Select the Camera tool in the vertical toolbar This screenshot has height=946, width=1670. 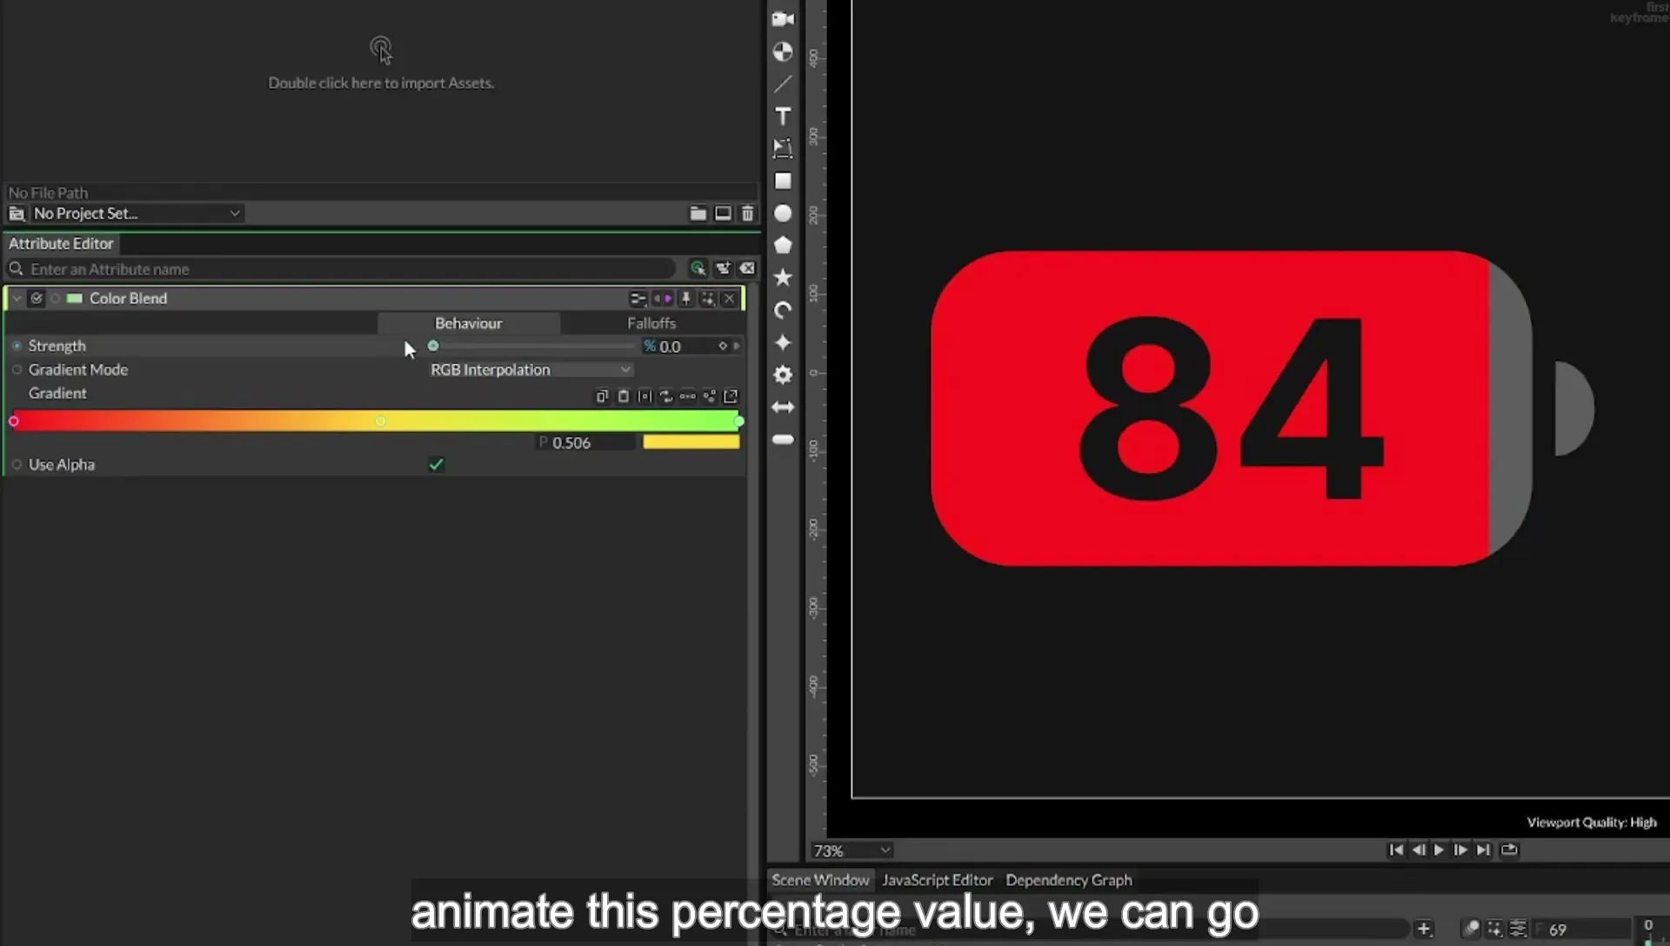click(783, 19)
